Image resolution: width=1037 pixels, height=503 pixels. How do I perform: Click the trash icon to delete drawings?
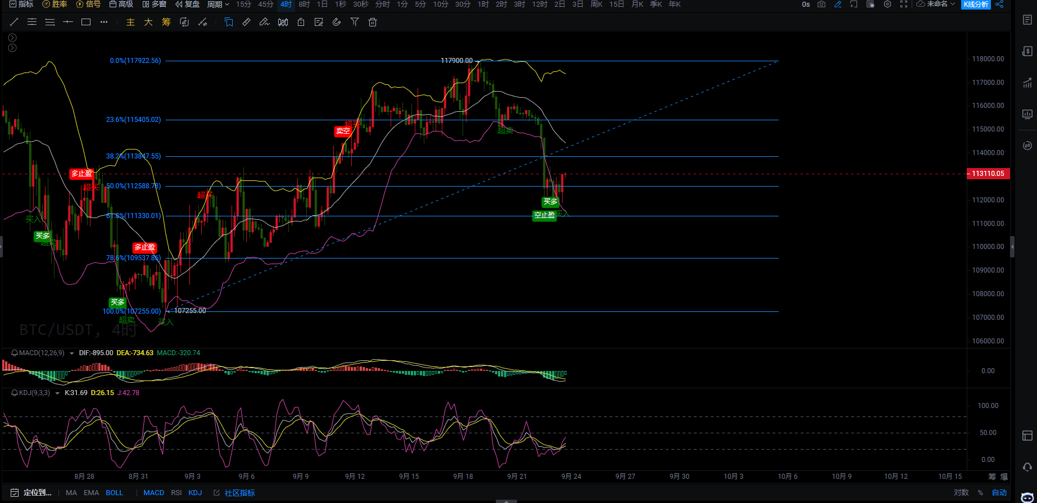(x=372, y=22)
